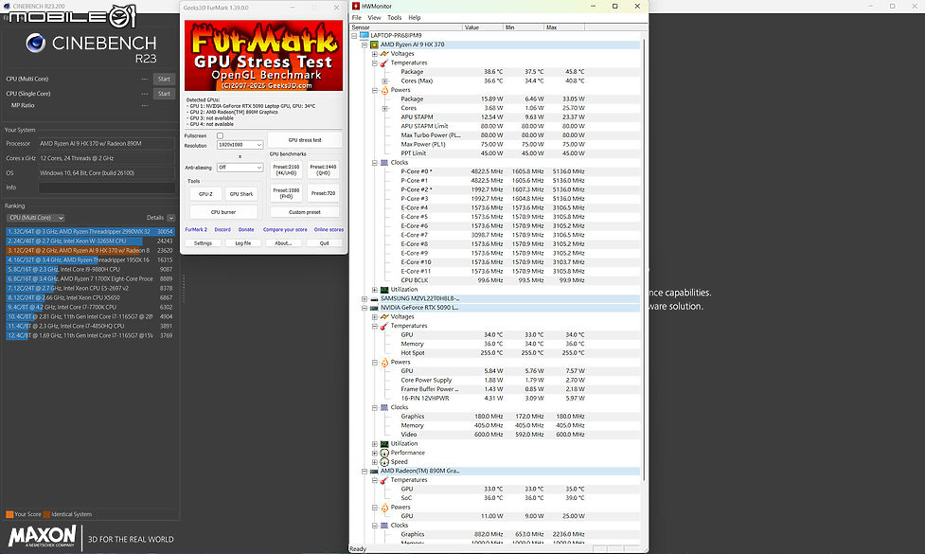Collapse the AMD Ryzen AI 9 HX 370 node
This screenshot has height=554, width=925.
(x=365, y=45)
